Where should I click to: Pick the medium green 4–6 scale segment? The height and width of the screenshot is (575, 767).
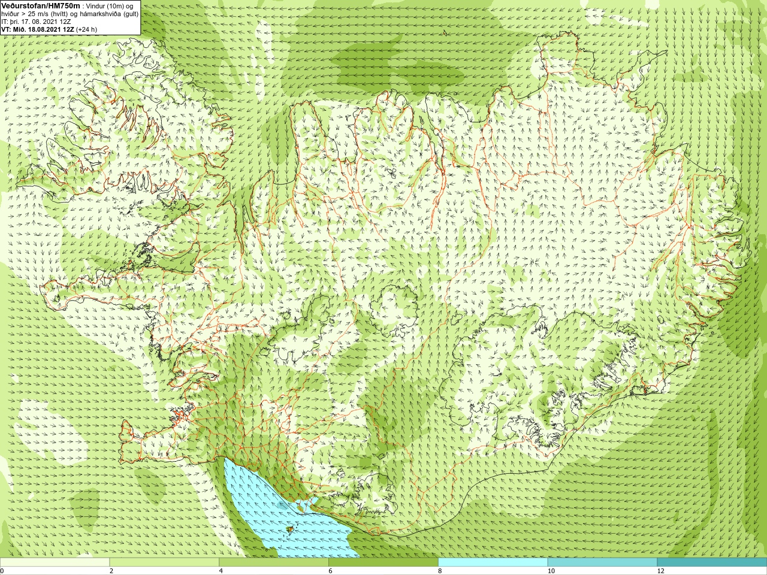click(x=274, y=562)
